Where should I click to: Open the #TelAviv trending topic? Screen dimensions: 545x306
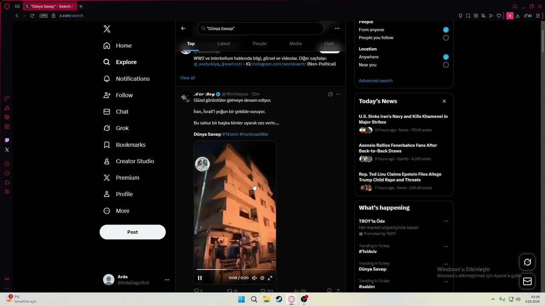click(x=368, y=252)
